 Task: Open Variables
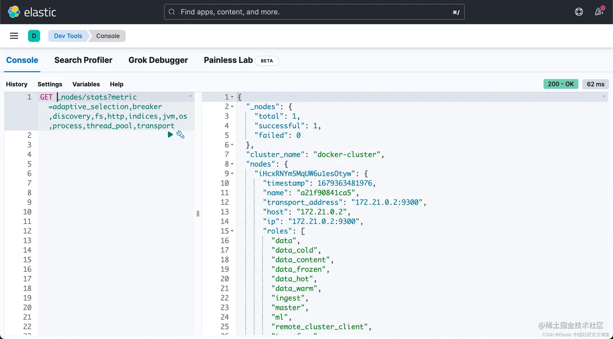point(86,84)
